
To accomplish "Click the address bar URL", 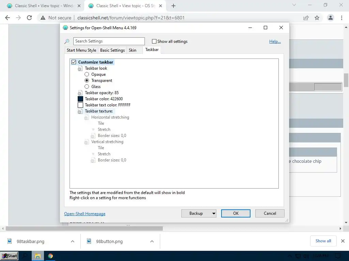I will (131, 18).
